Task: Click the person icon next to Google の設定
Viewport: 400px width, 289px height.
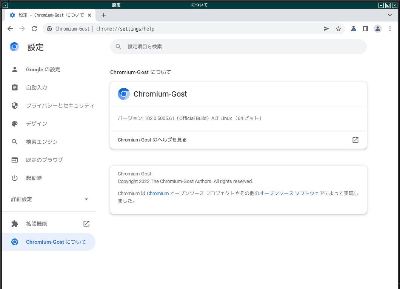Action: (x=15, y=69)
